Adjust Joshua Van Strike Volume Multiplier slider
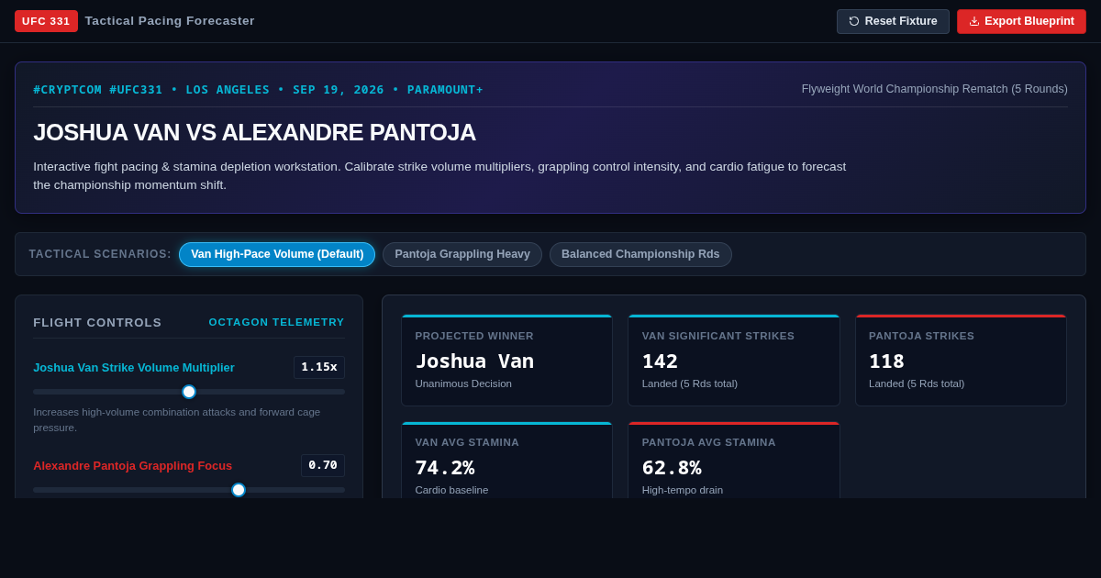Viewport: 1101px width, 578px height. (189, 392)
